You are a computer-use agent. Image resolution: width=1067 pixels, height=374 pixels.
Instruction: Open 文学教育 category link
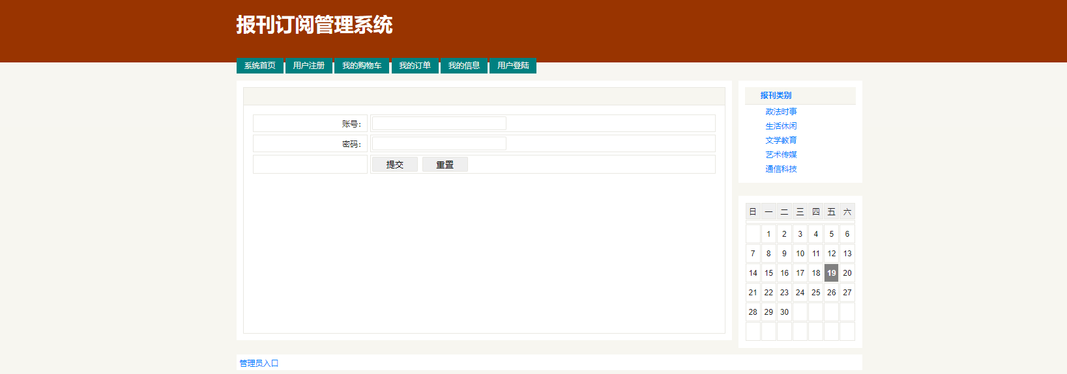pyautogui.click(x=781, y=140)
